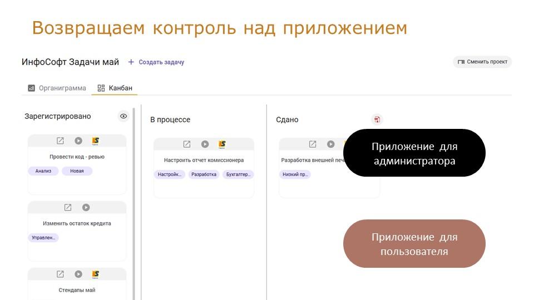Click the IS logo on Провести код - ревью card

(95, 141)
